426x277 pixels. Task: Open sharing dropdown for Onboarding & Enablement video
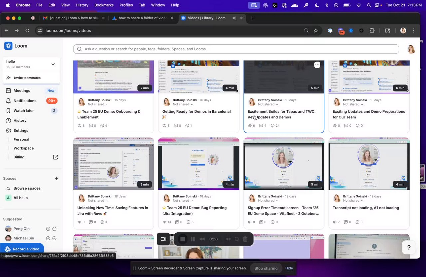point(98,104)
